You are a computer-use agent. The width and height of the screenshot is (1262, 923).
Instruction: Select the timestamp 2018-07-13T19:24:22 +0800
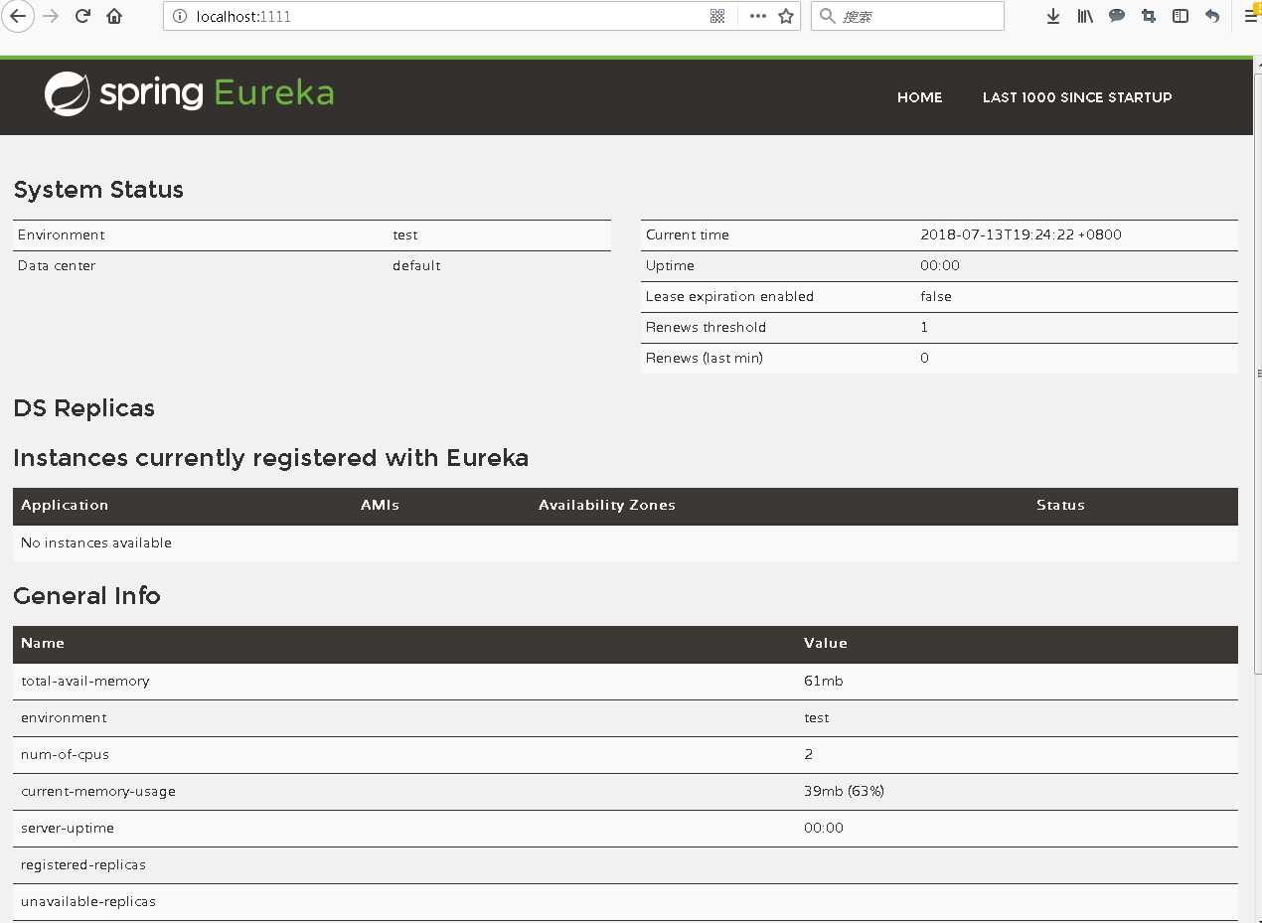(x=1021, y=235)
